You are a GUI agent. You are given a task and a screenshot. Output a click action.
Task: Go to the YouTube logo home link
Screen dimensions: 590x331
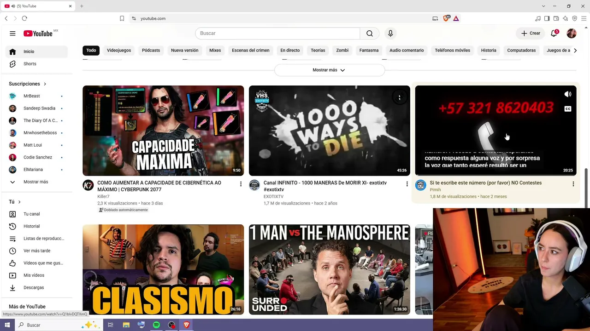[38, 34]
